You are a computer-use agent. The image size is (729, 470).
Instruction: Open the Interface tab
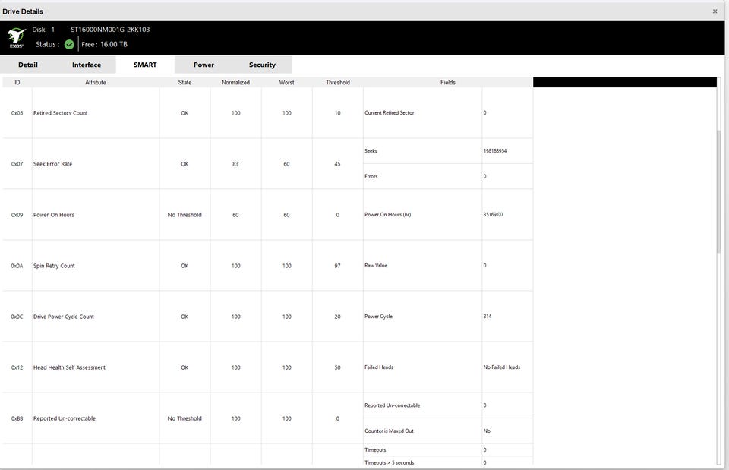coord(87,65)
